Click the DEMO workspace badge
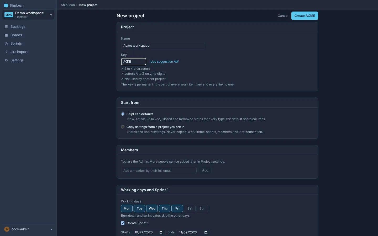This screenshot has width=378, height=236. point(9,15)
